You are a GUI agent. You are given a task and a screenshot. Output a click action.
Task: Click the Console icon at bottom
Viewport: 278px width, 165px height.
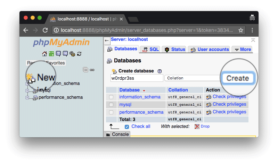[x=108, y=134]
